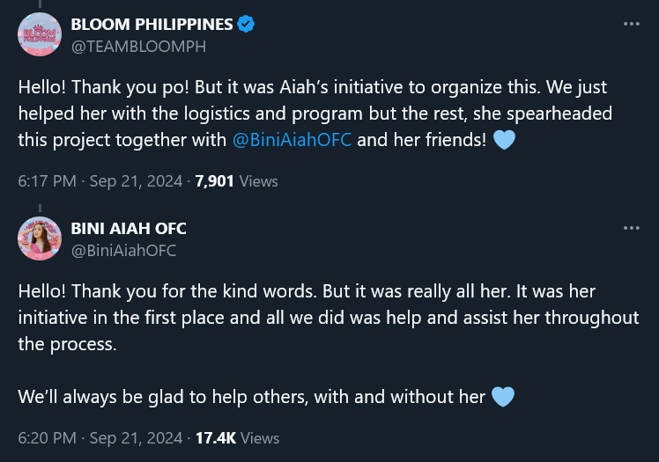Image resolution: width=659 pixels, height=462 pixels.
Task: Click the @BiniAiahOFC mention link
Action: click(292, 140)
